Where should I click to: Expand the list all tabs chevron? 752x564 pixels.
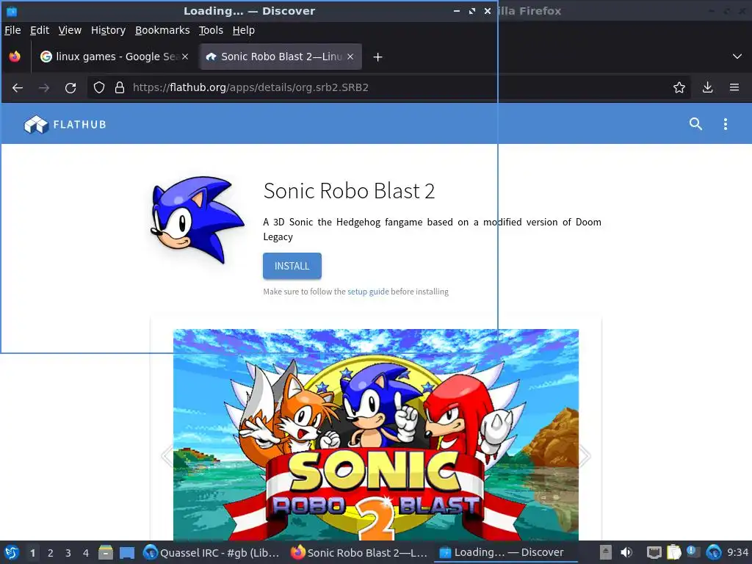(737, 57)
